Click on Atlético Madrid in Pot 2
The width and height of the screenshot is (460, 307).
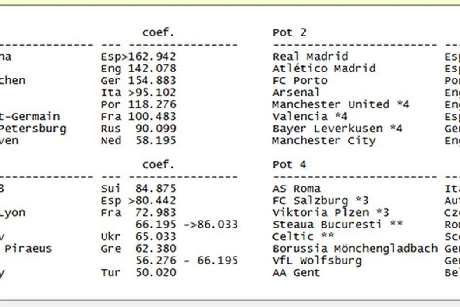click(x=324, y=68)
